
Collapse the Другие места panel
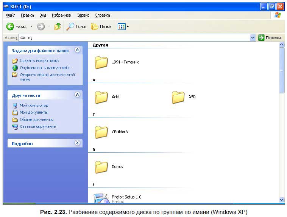tap(77, 95)
